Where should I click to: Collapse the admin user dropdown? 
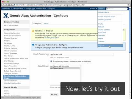click(x=101, y=9)
